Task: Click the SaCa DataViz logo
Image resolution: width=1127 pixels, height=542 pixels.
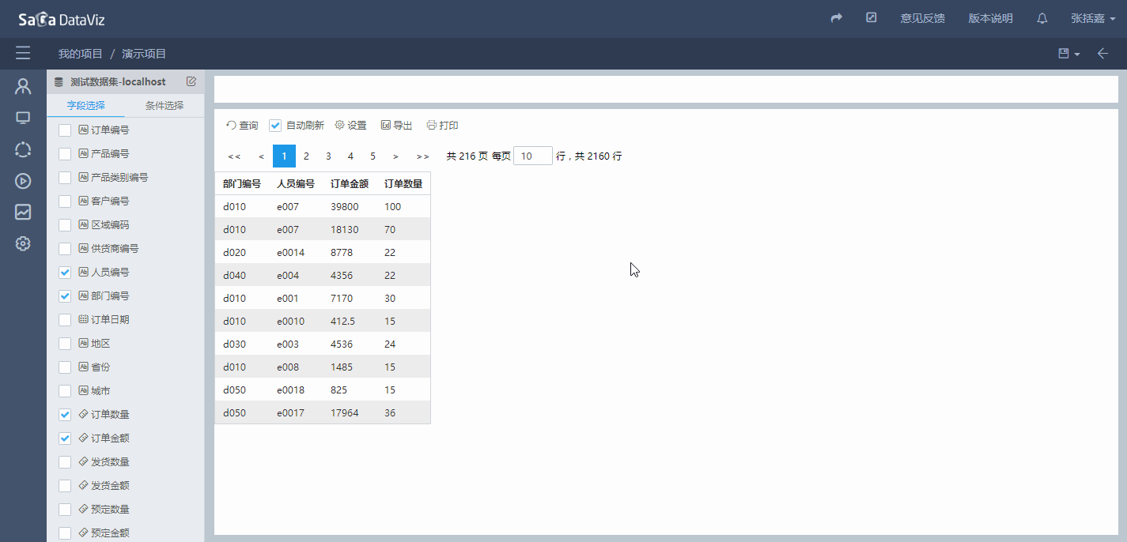Action: tap(62, 20)
